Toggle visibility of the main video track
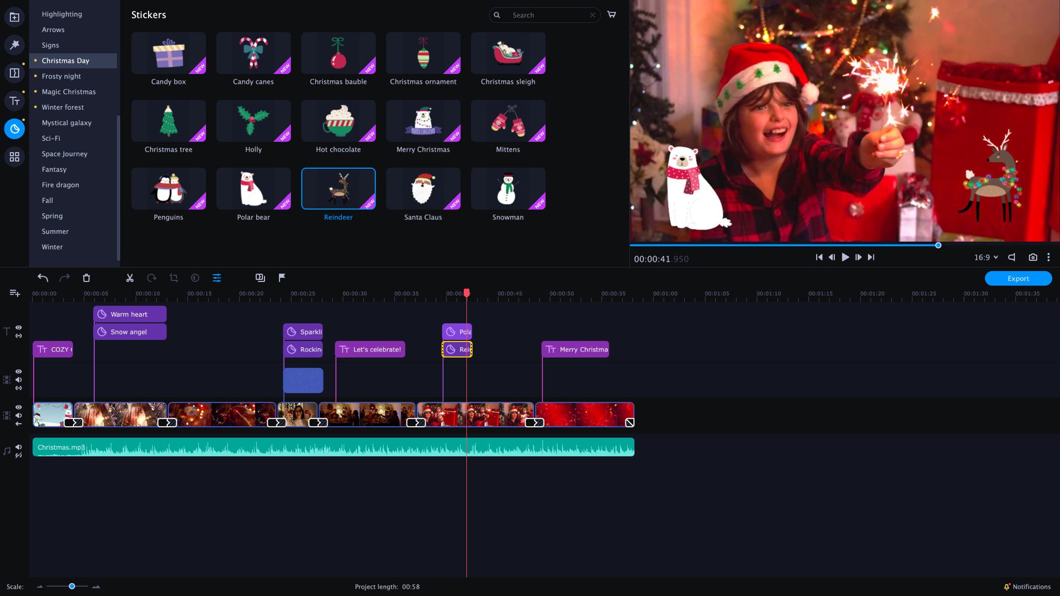 pos(18,407)
